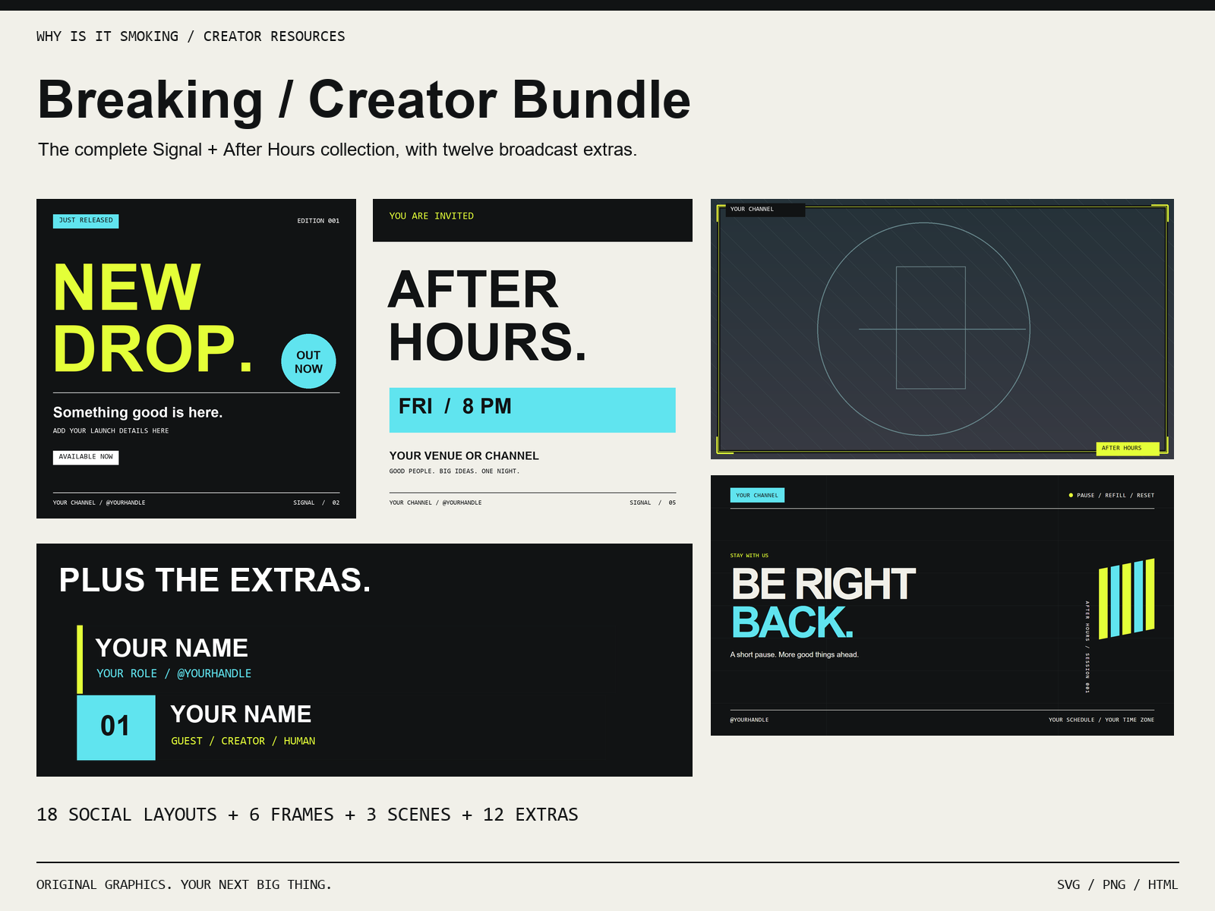Click 'YOUR VENUE OR CHANNEL' text
The width and height of the screenshot is (1215, 911).
pyautogui.click(x=464, y=455)
